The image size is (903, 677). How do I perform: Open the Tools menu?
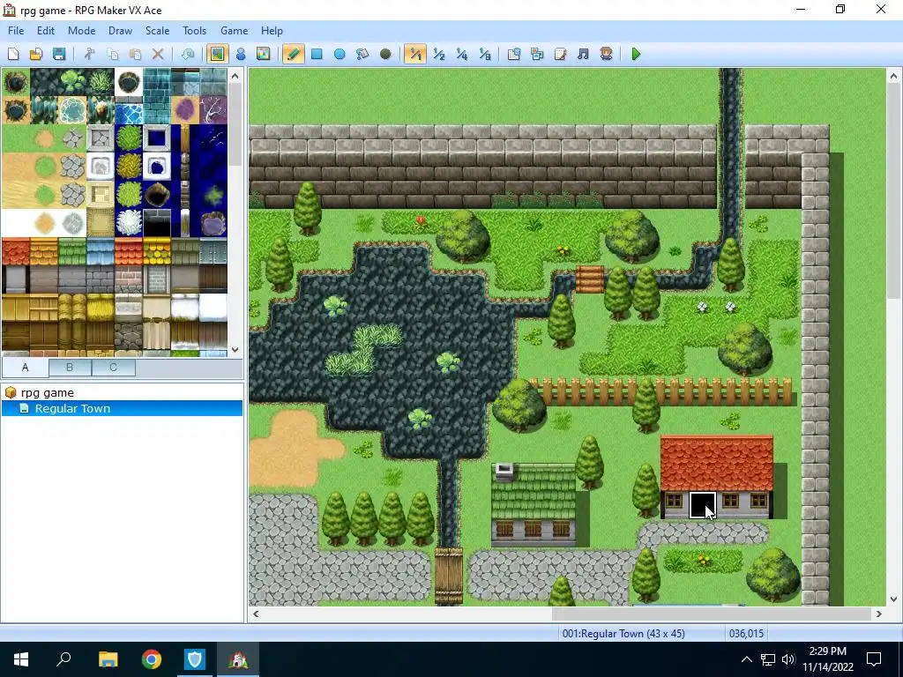(x=195, y=31)
